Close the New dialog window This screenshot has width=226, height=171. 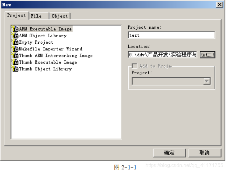(x=220, y=4)
